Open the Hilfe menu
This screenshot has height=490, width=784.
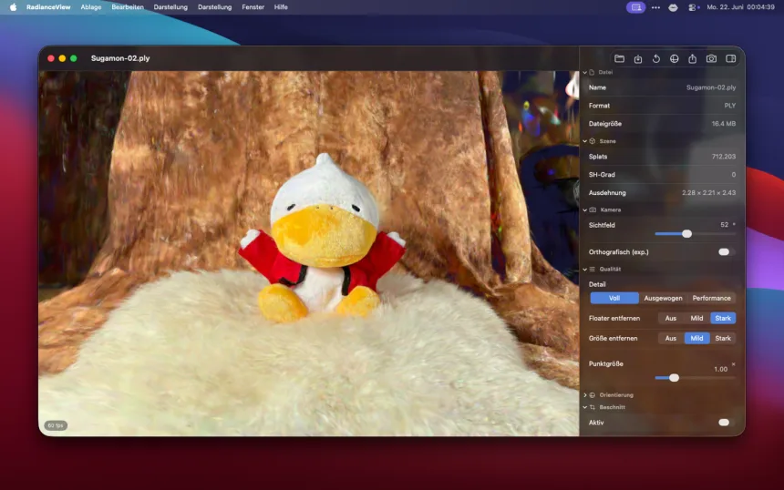click(x=281, y=7)
